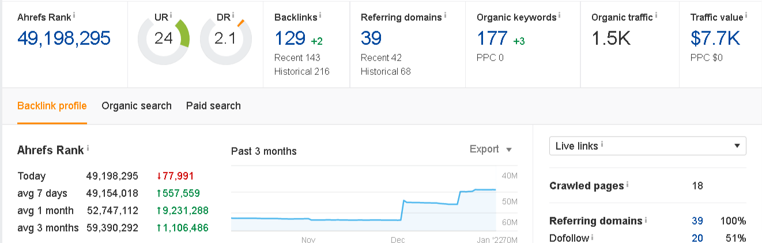
Task: Click the avg 7 days rank value 49,154,018
Action: [x=112, y=193]
